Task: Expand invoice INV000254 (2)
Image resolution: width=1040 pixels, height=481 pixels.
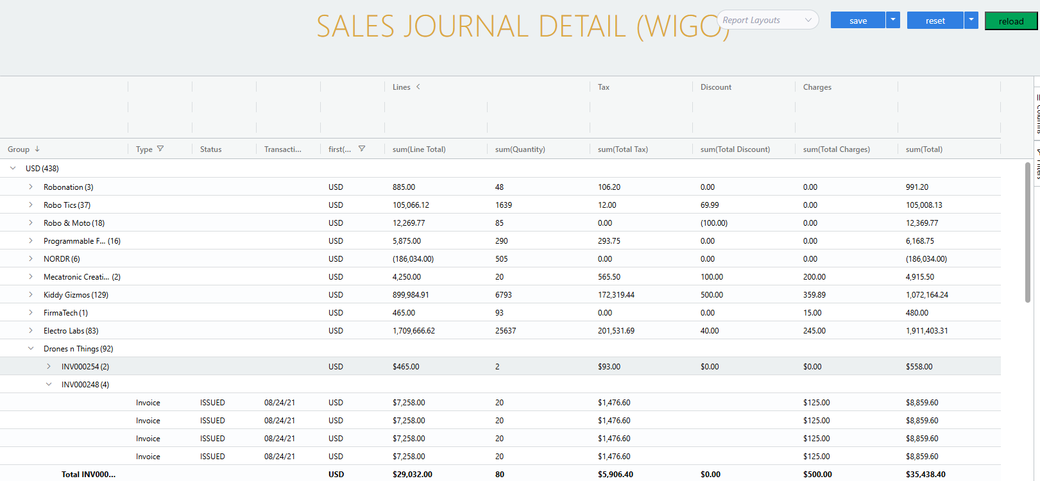Action: [x=49, y=366]
